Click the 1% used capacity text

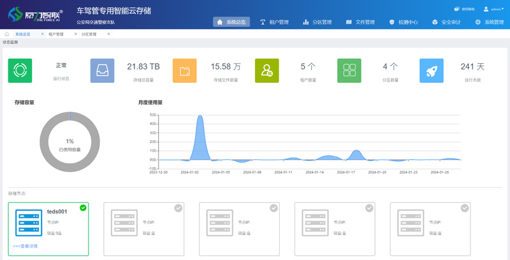[70, 141]
